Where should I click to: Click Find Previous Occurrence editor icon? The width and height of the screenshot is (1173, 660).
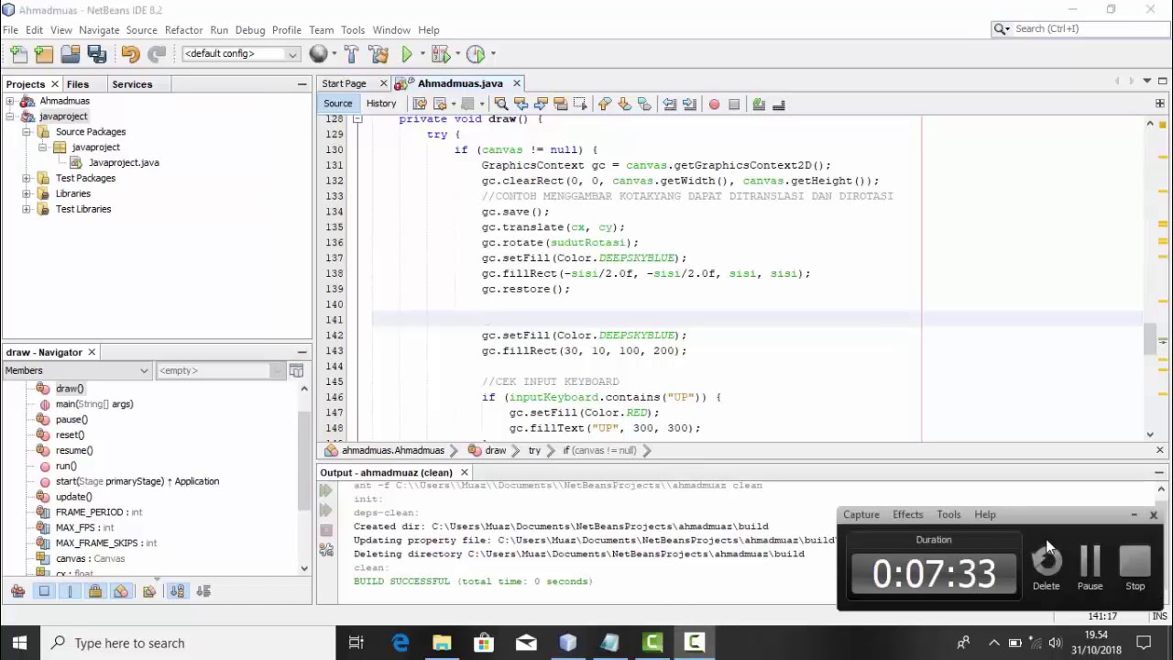click(x=521, y=104)
